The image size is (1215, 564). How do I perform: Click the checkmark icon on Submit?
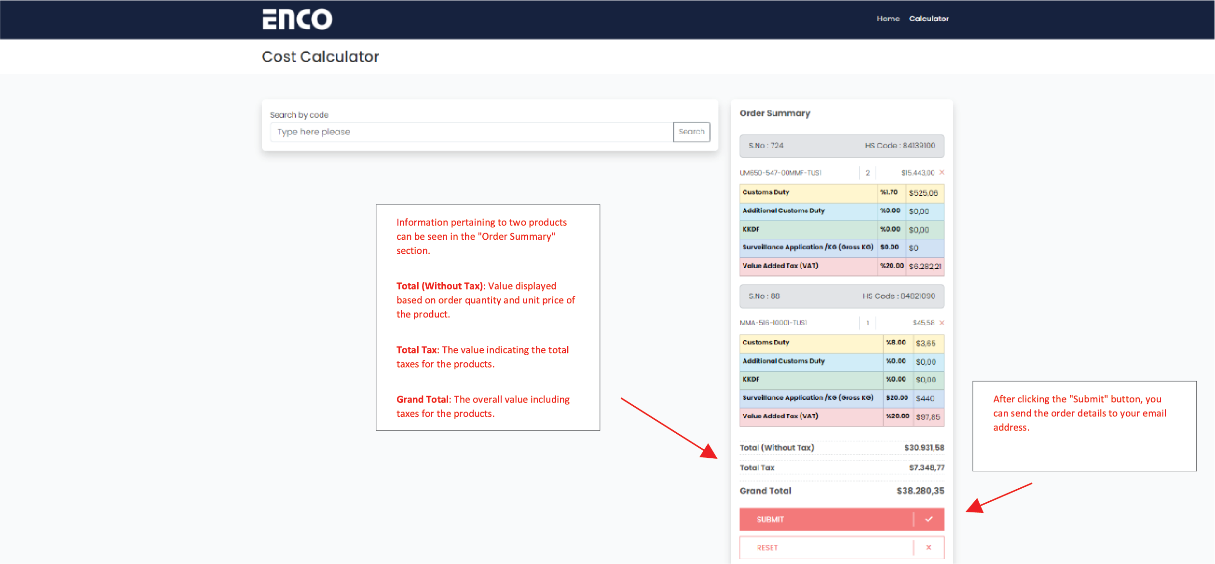[928, 520]
